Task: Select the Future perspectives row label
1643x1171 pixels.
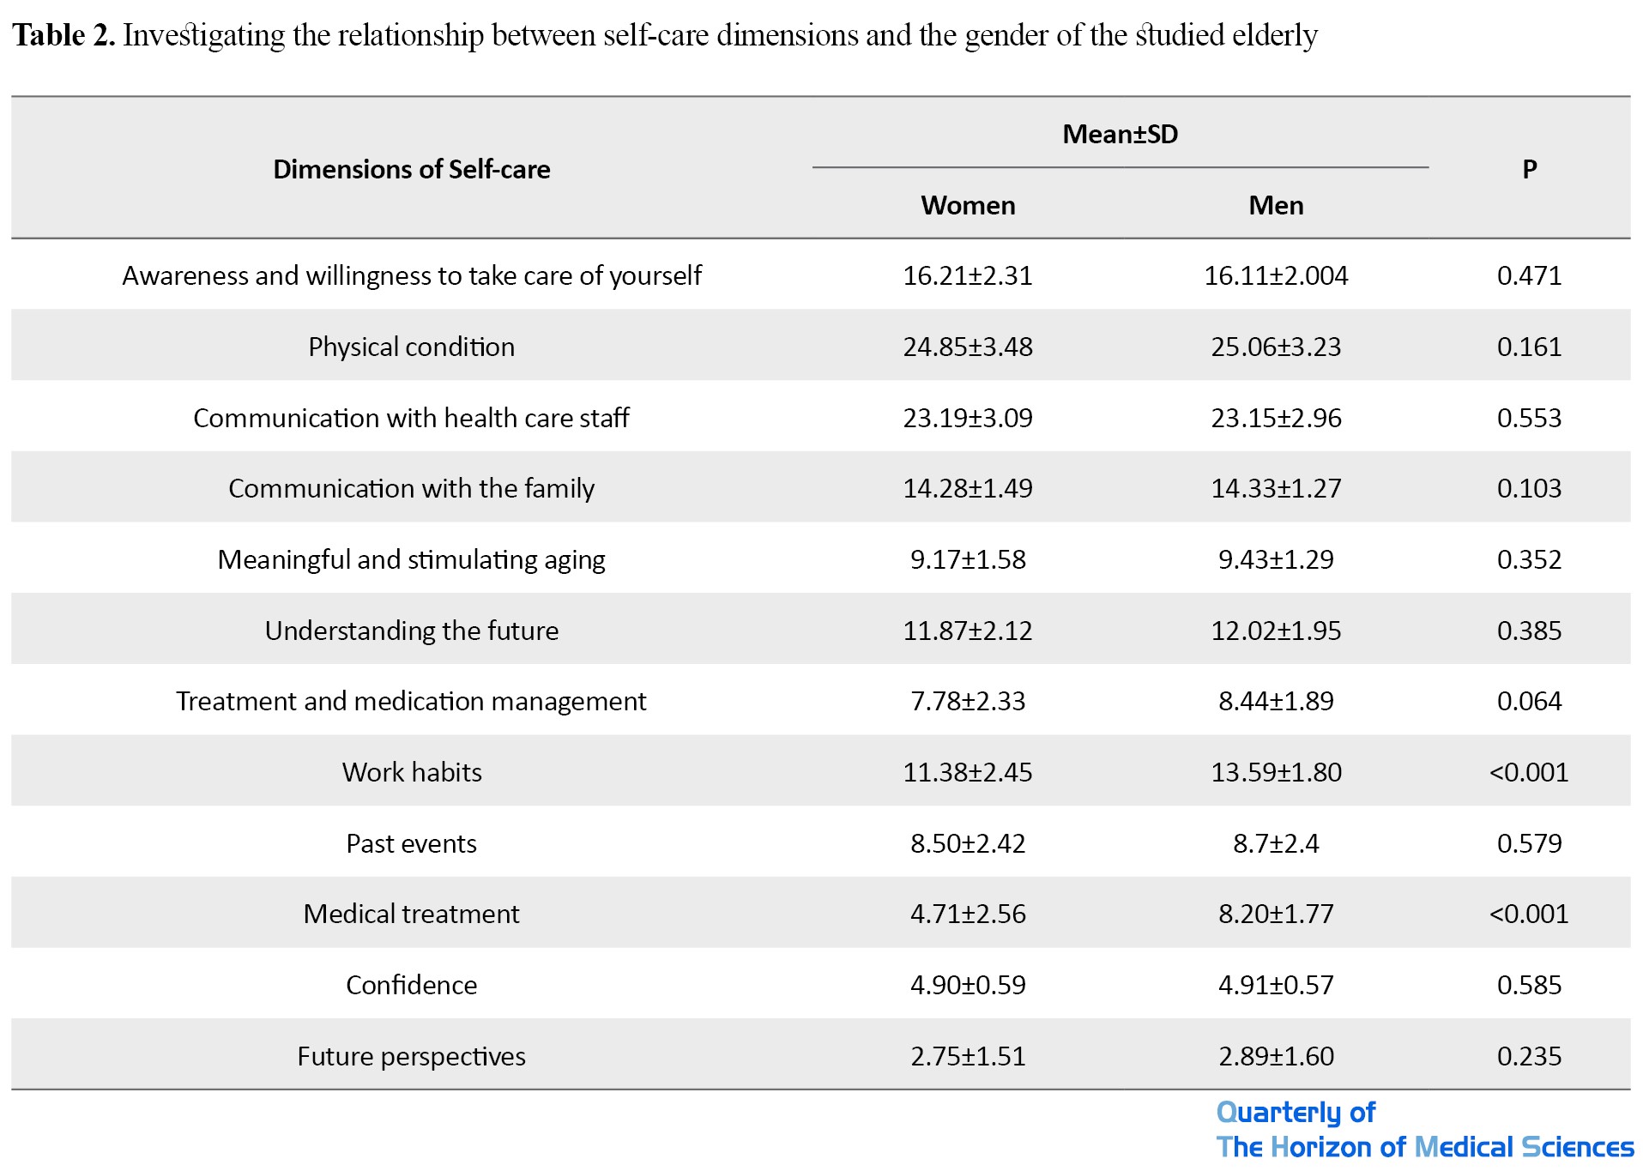Action: (411, 1056)
